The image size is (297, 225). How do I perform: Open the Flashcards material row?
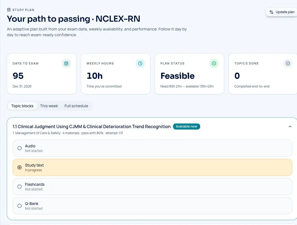click(152, 187)
